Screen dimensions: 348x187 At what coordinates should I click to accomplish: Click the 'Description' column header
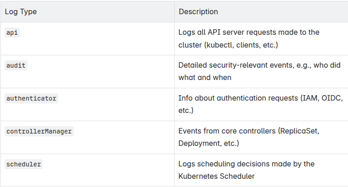pos(261,12)
